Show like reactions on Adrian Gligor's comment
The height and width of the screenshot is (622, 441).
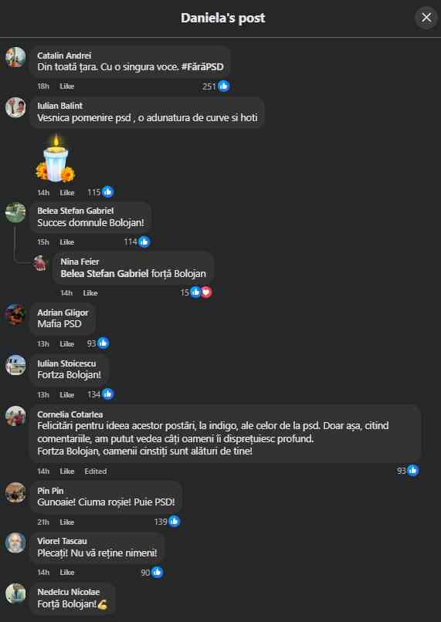click(103, 343)
